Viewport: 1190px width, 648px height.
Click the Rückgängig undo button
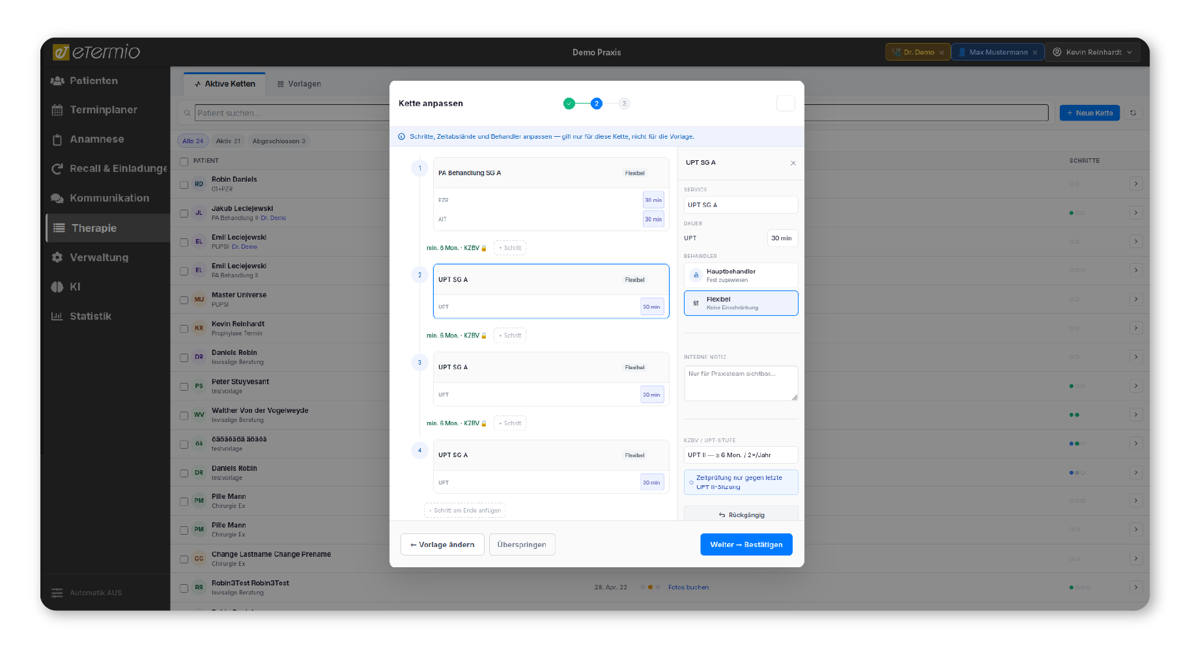pos(741,514)
